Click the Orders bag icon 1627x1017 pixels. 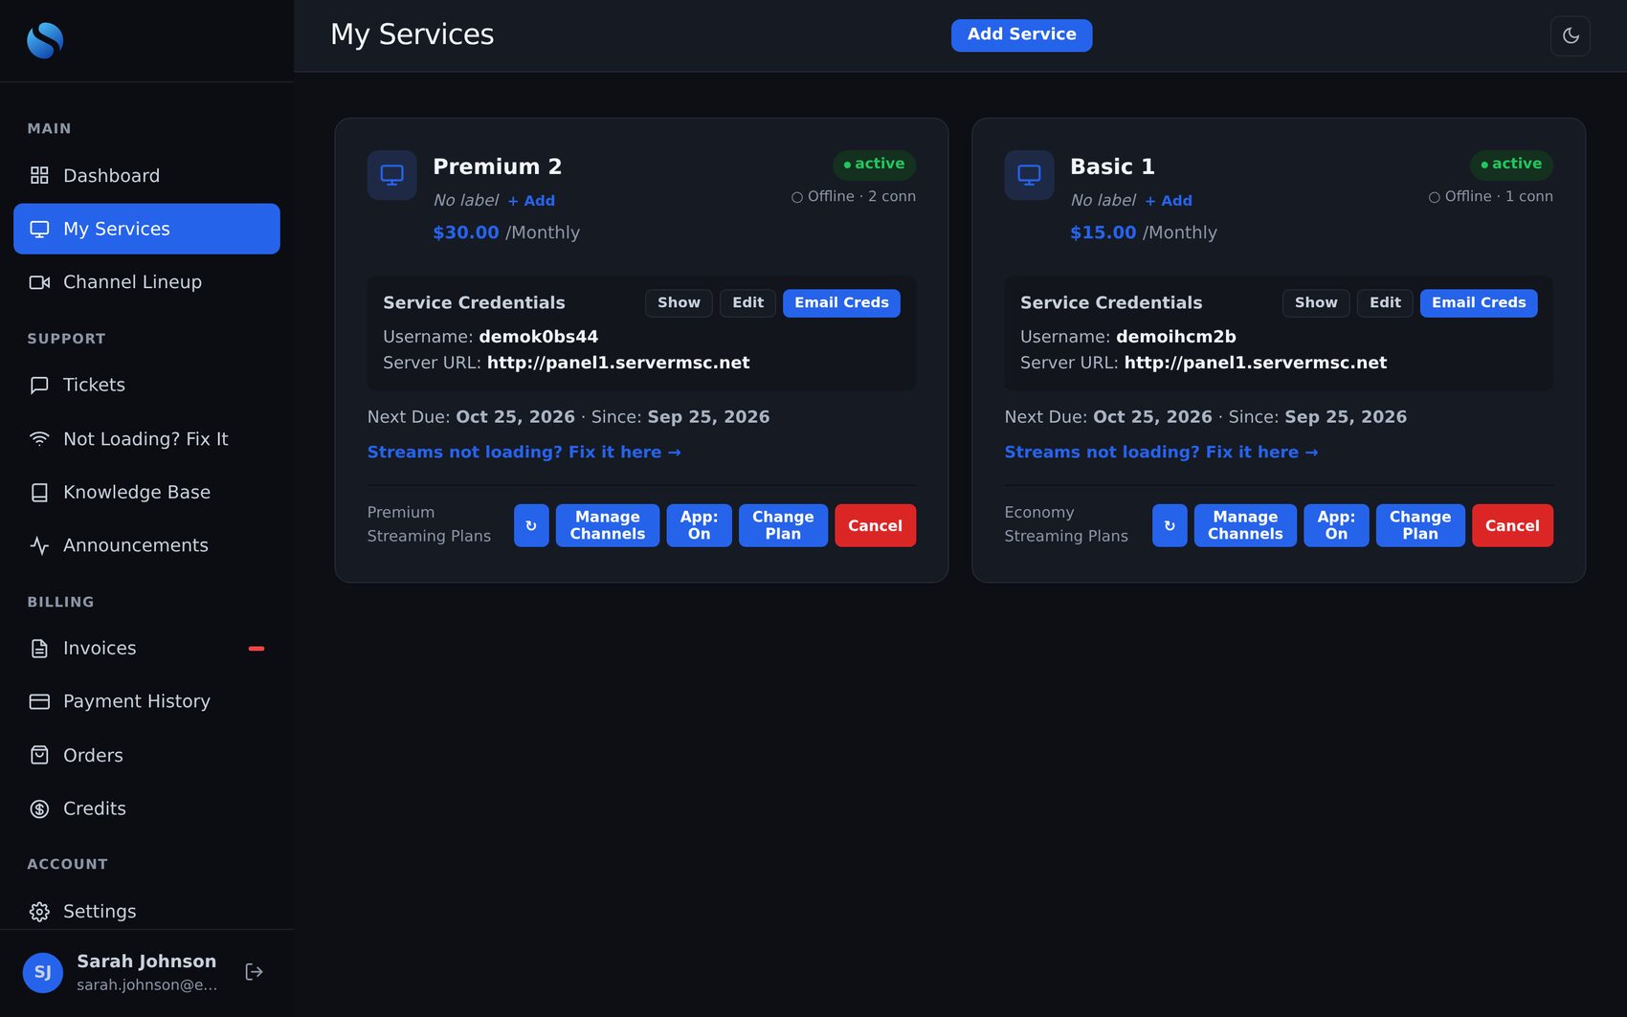[39, 756]
